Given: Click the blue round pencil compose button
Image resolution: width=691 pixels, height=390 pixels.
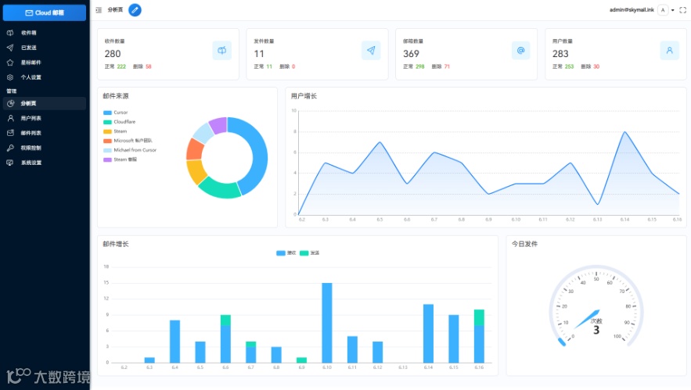Looking at the screenshot, I should 135,9.
